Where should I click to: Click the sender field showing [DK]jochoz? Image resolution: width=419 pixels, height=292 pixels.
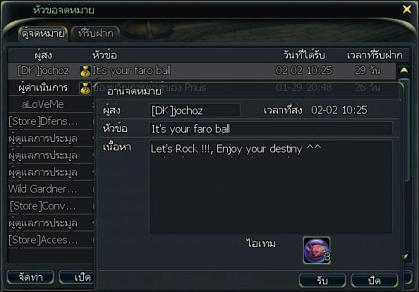click(195, 110)
